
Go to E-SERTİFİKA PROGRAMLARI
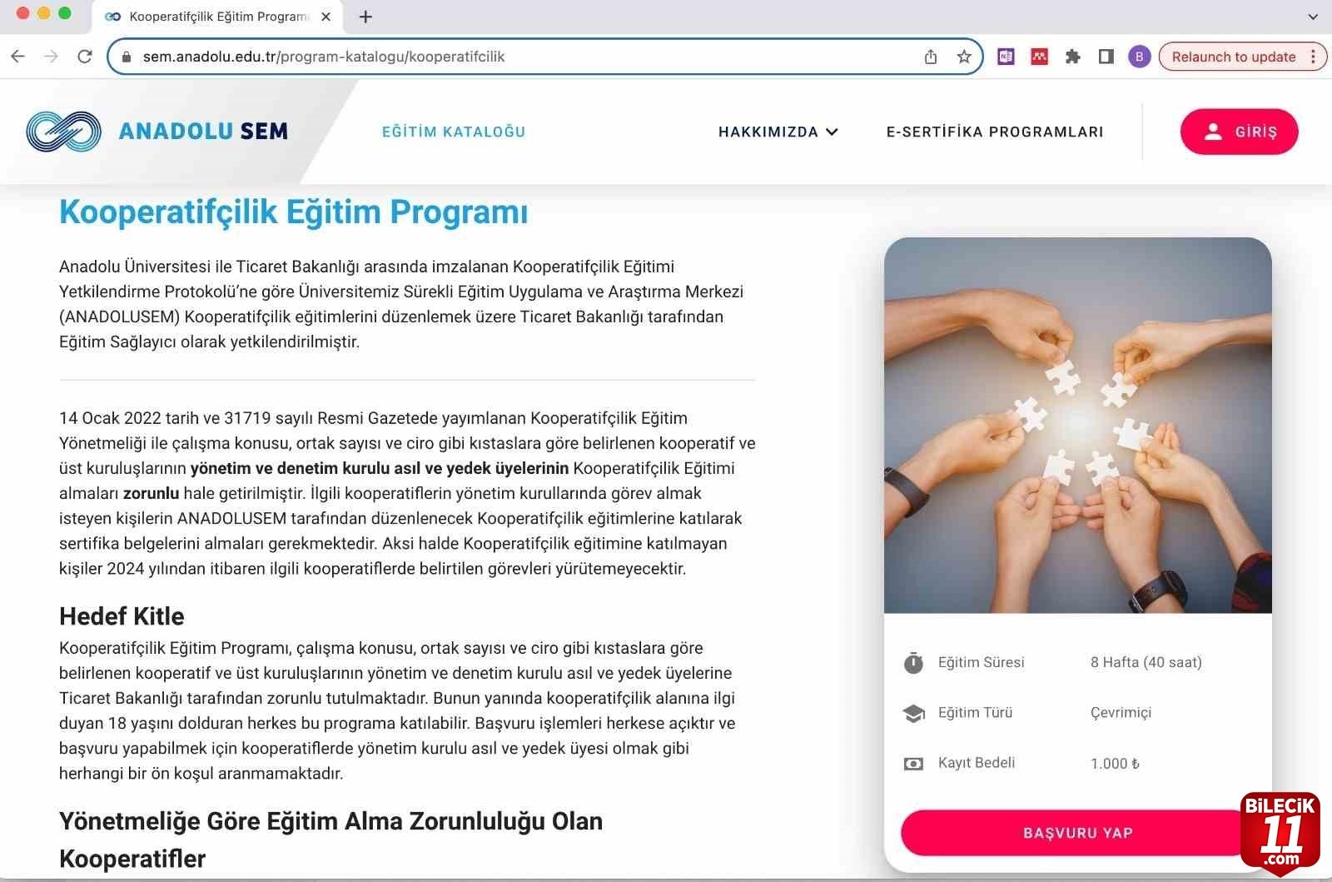point(995,132)
